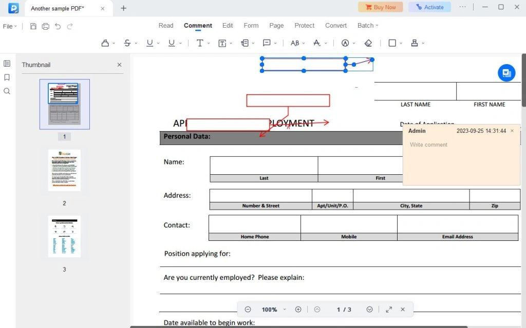Expand Rectangle shape dropdown arrow
Image resolution: width=526 pixels, height=328 pixels.
coord(401,43)
